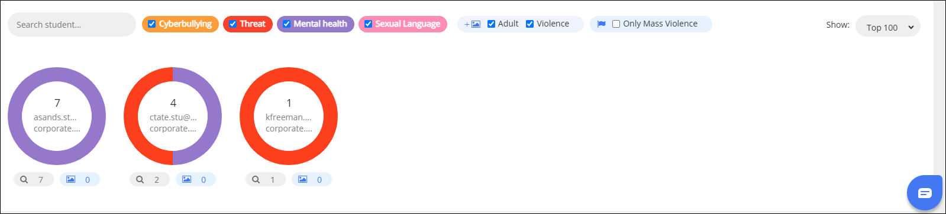This screenshot has width=946, height=214.
Task: Toggle the Violence image checkbox
Action: 530,24
